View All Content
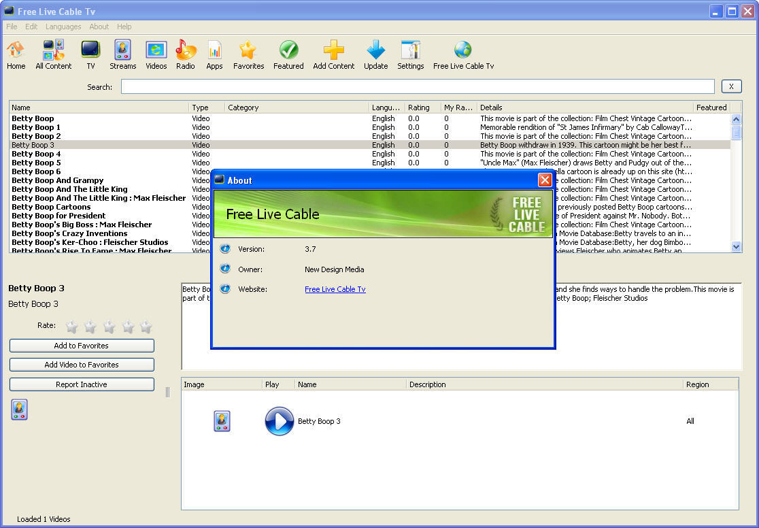 click(53, 54)
